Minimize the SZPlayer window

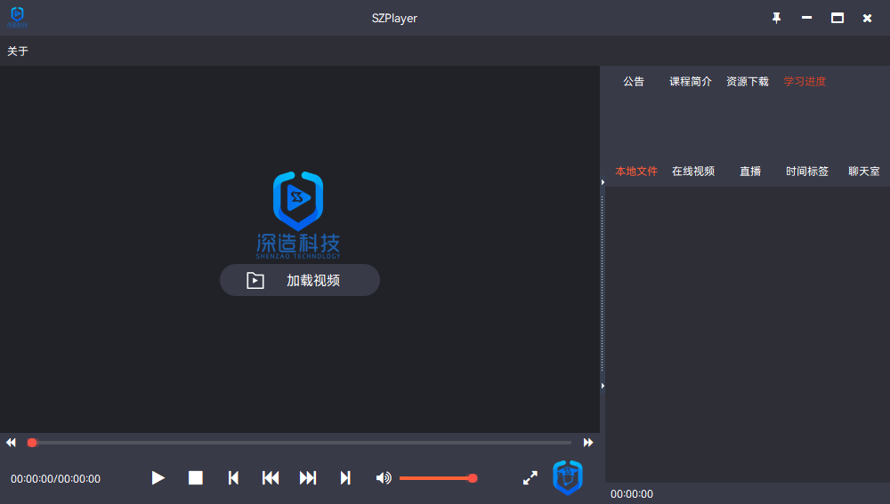click(x=806, y=18)
